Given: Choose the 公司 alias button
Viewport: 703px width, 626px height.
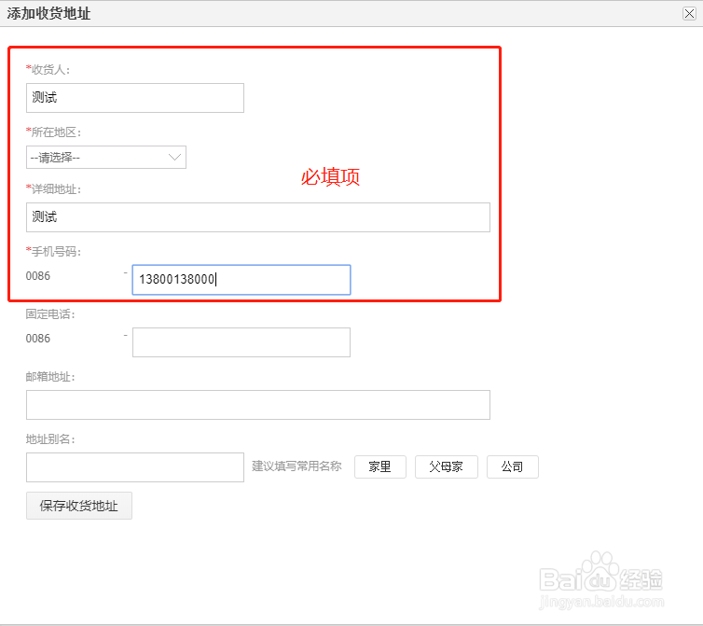Looking at the screenshot, I should [513, 466].
